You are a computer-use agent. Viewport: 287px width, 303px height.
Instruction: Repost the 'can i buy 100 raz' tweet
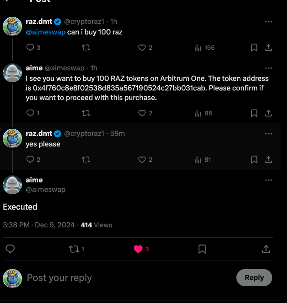[86, 47]
